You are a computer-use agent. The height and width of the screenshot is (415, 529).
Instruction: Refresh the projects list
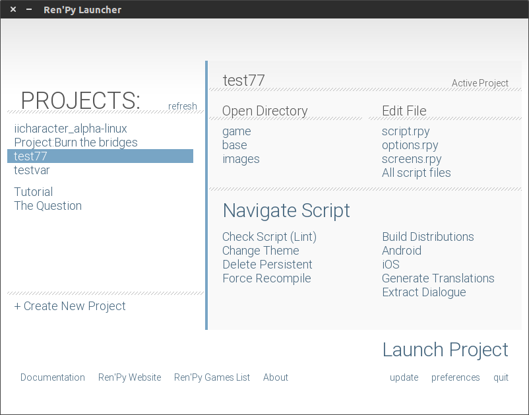point(182,106)
